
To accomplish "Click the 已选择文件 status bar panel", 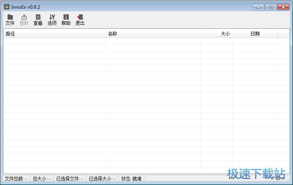I will [x=70, y=179].
